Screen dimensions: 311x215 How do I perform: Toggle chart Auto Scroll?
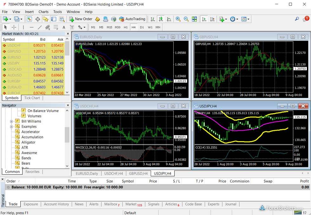tap(204, 19)
